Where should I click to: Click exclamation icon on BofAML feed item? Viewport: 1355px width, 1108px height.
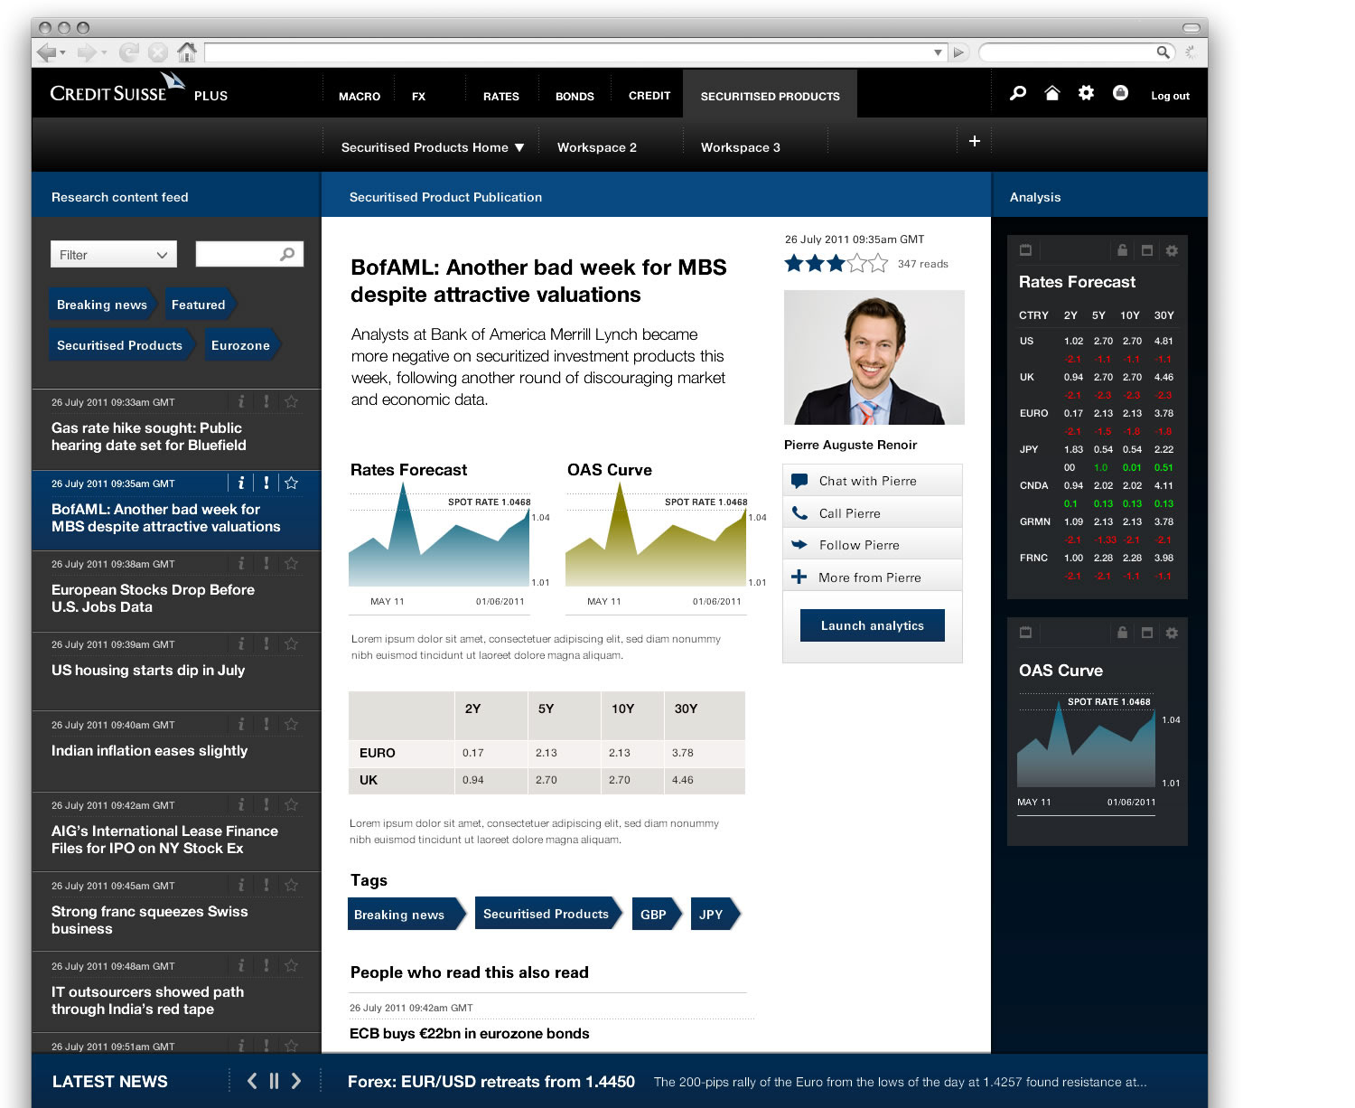coord(266,483)
